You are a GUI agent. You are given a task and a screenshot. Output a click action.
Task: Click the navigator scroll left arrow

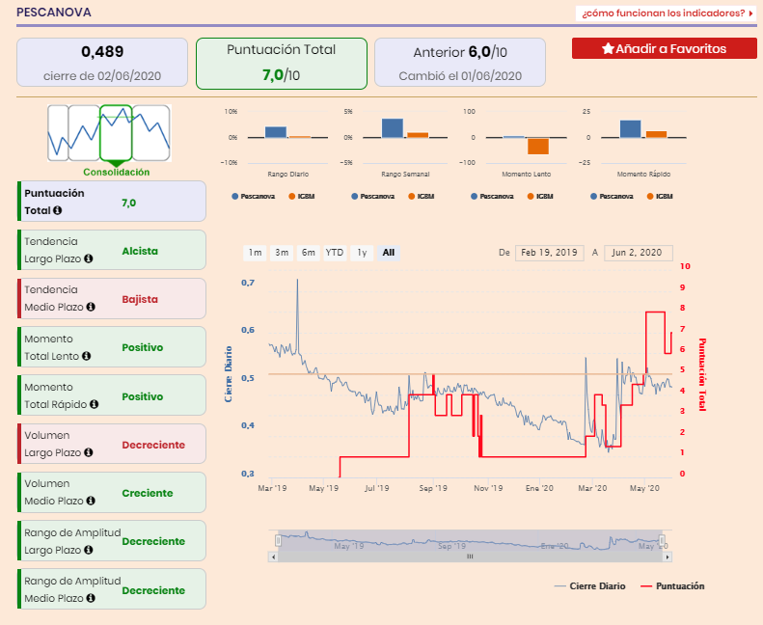273,557
